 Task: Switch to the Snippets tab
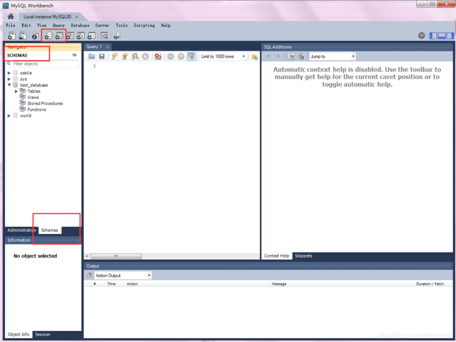[303, 256]
